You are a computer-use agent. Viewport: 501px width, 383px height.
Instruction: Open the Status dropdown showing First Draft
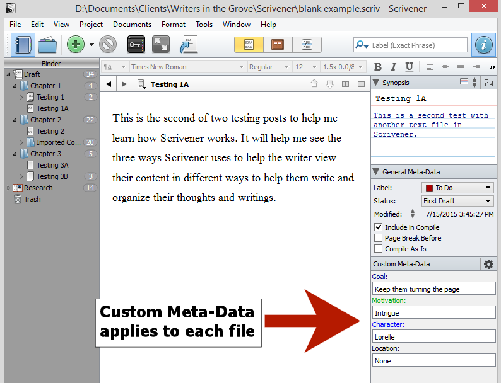pyautogui.click(x=457, y=201)
